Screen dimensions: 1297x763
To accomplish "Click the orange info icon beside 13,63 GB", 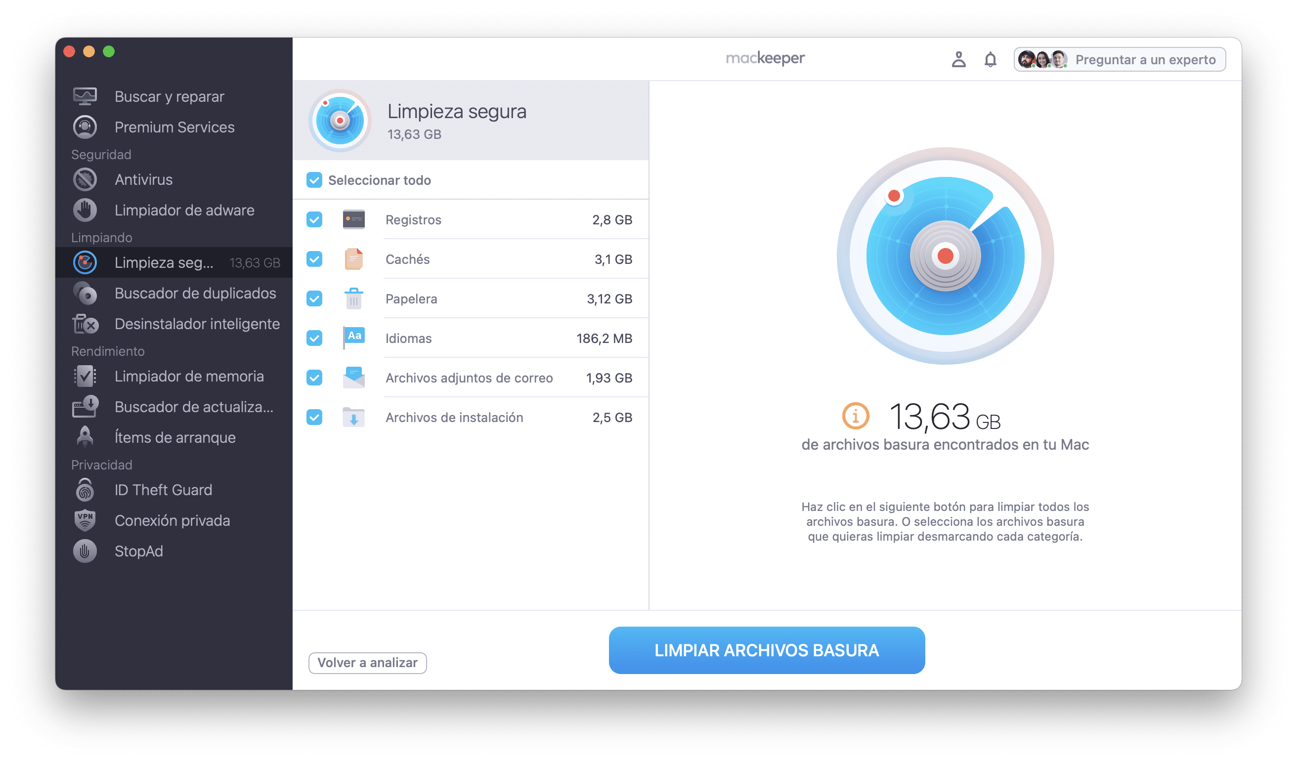I will click(x=856, y=416).
